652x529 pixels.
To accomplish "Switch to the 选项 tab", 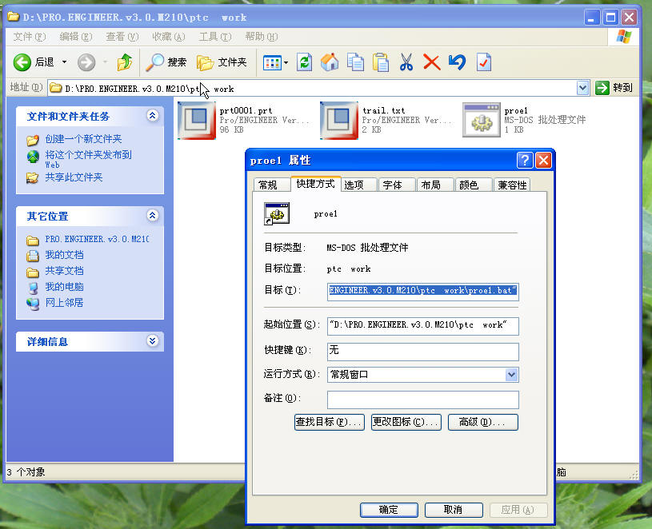I will pyautogui.click(x=359, y=185).
